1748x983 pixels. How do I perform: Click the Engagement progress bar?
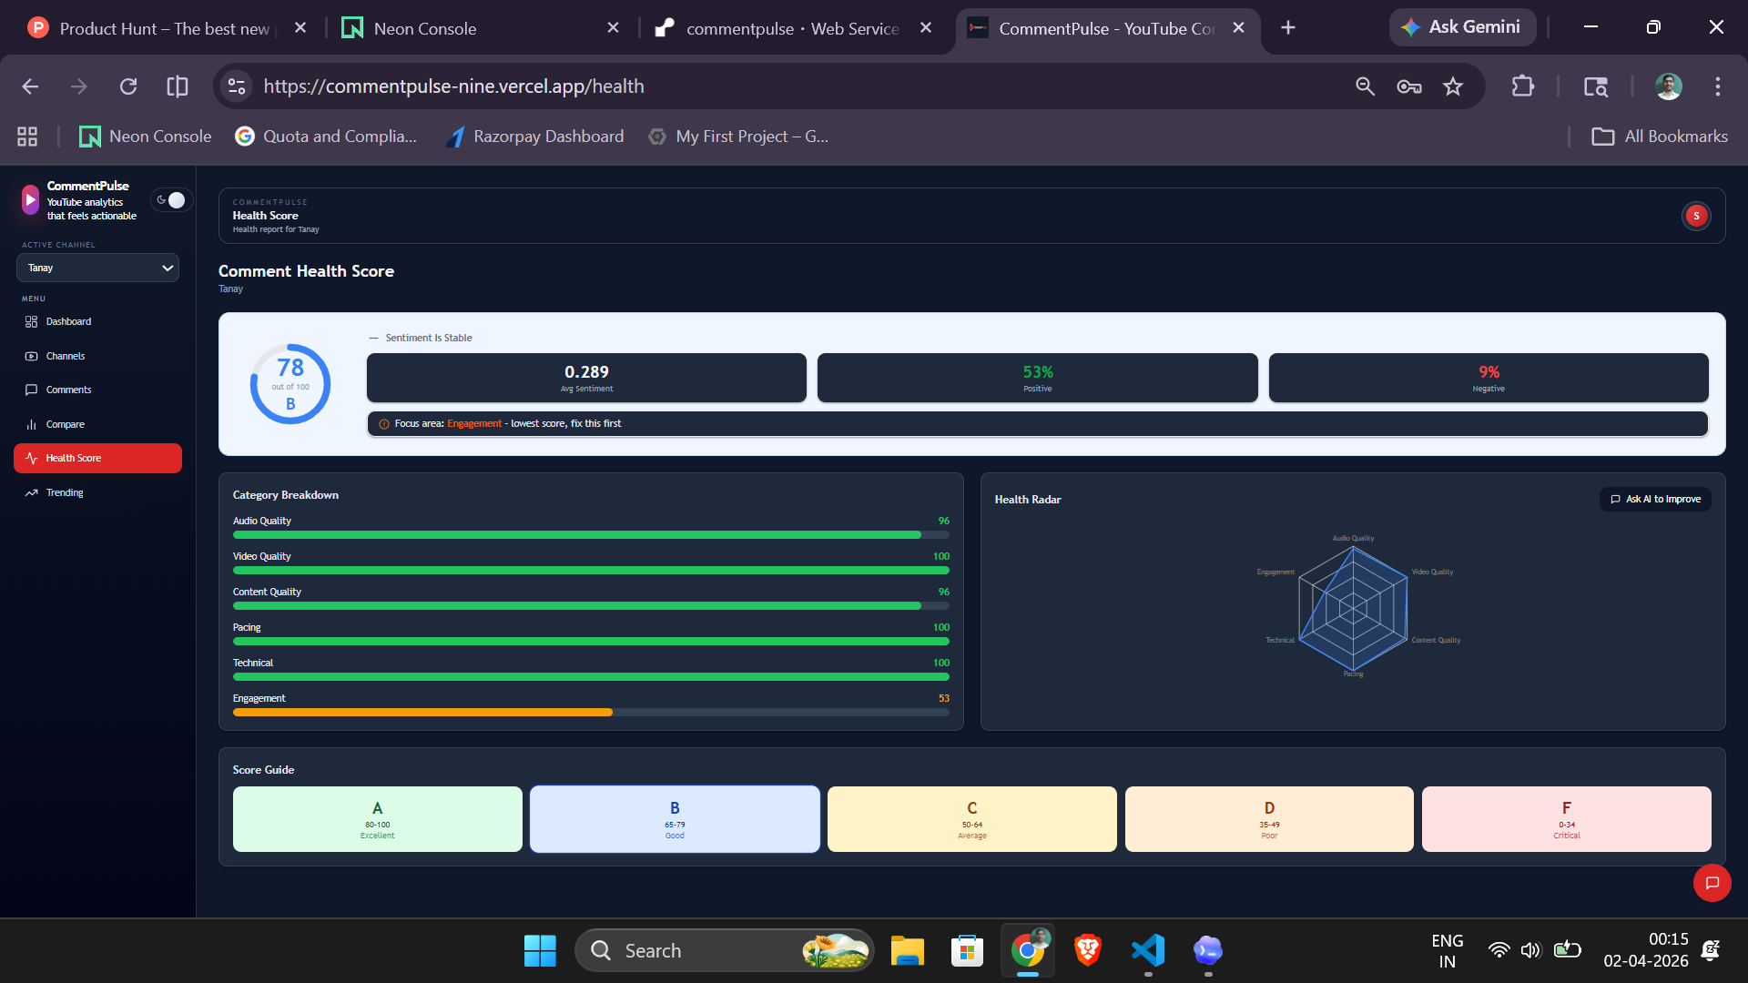590,712
